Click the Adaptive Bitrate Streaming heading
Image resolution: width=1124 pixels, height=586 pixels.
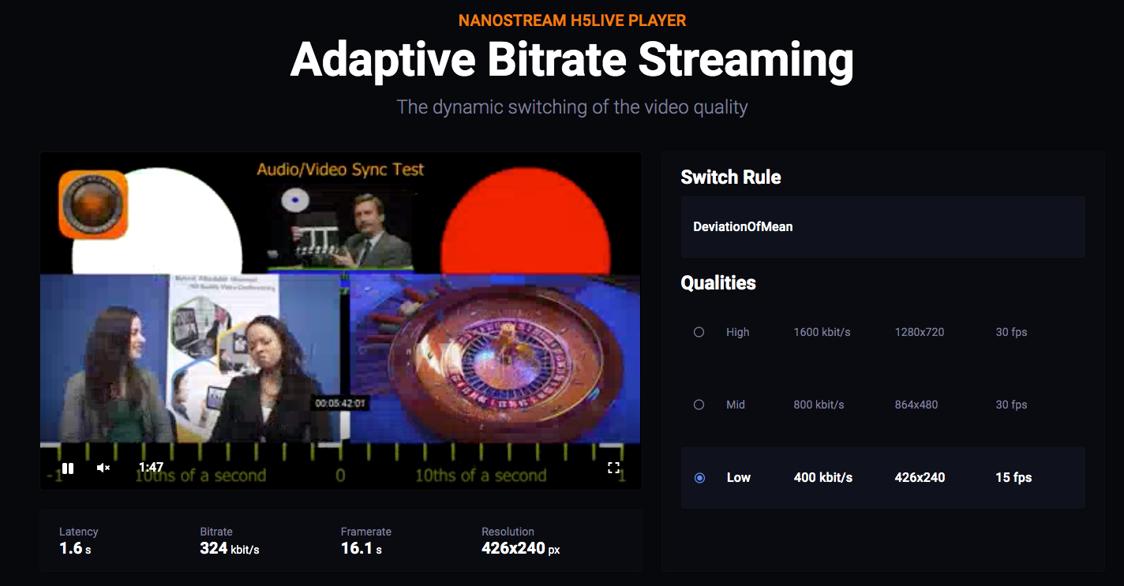click(x=571, y=59)
